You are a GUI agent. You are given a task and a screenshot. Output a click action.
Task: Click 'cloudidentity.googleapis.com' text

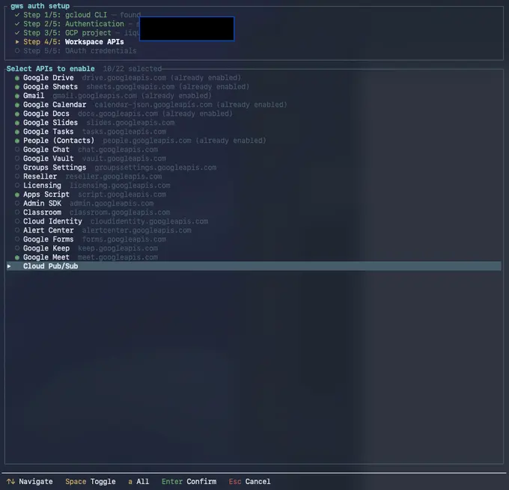tap(149, 221)
